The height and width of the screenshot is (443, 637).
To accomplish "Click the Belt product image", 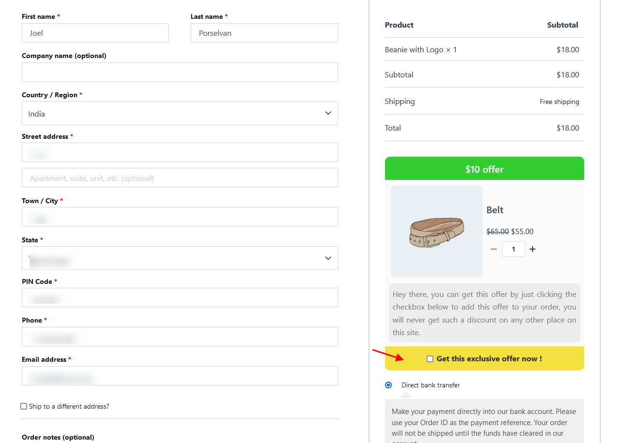I will coord(436,232).
